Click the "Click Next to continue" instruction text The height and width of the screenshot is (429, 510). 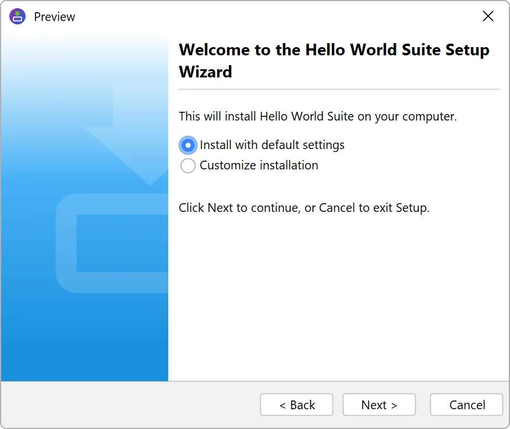(x=304, y=208)
